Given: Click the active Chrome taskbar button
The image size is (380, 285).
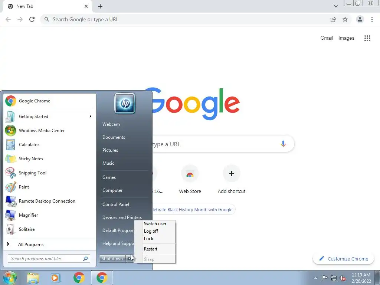Looking at the screenshot, I should (x=102, y=278).
